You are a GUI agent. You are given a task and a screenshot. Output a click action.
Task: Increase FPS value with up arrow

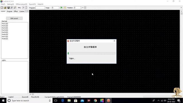coord(26,7)
